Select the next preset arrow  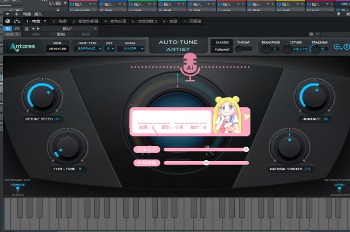tap(38, 28)
